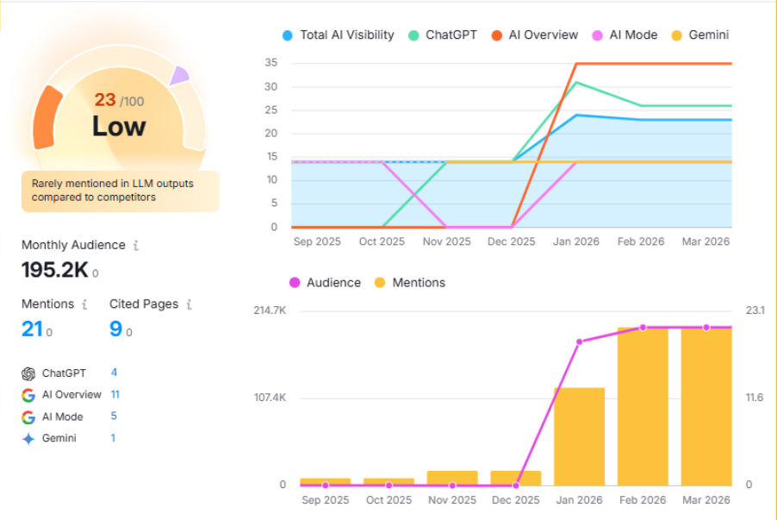This screenshot has height=520, width=777.
Task: Toggle the AI Mode legend series
Action: coord(625,35)
